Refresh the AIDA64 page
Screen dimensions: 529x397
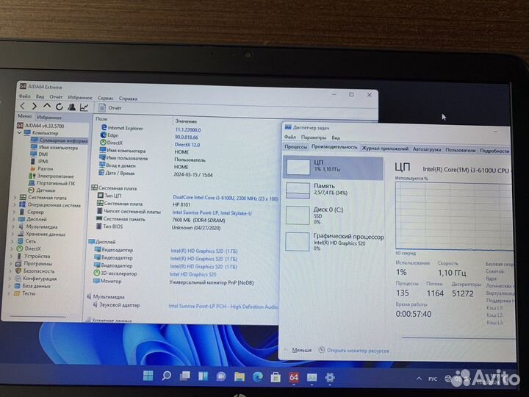coord(60,107)
